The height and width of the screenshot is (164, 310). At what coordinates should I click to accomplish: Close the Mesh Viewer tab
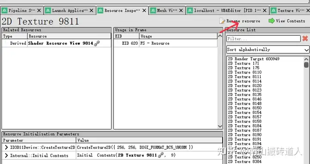click(x=181, y=10)
